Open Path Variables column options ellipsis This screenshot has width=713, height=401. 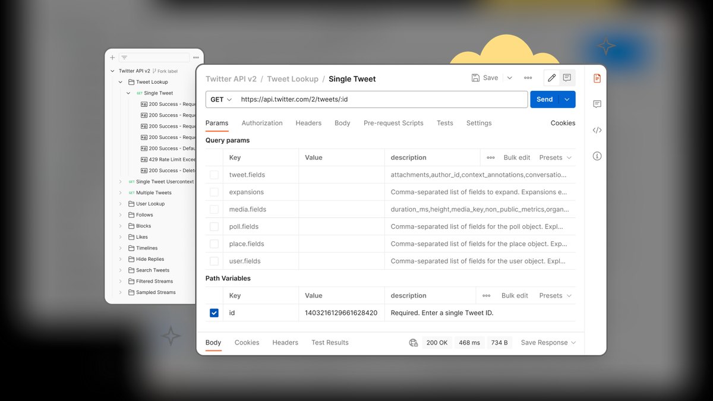[487, 295]
